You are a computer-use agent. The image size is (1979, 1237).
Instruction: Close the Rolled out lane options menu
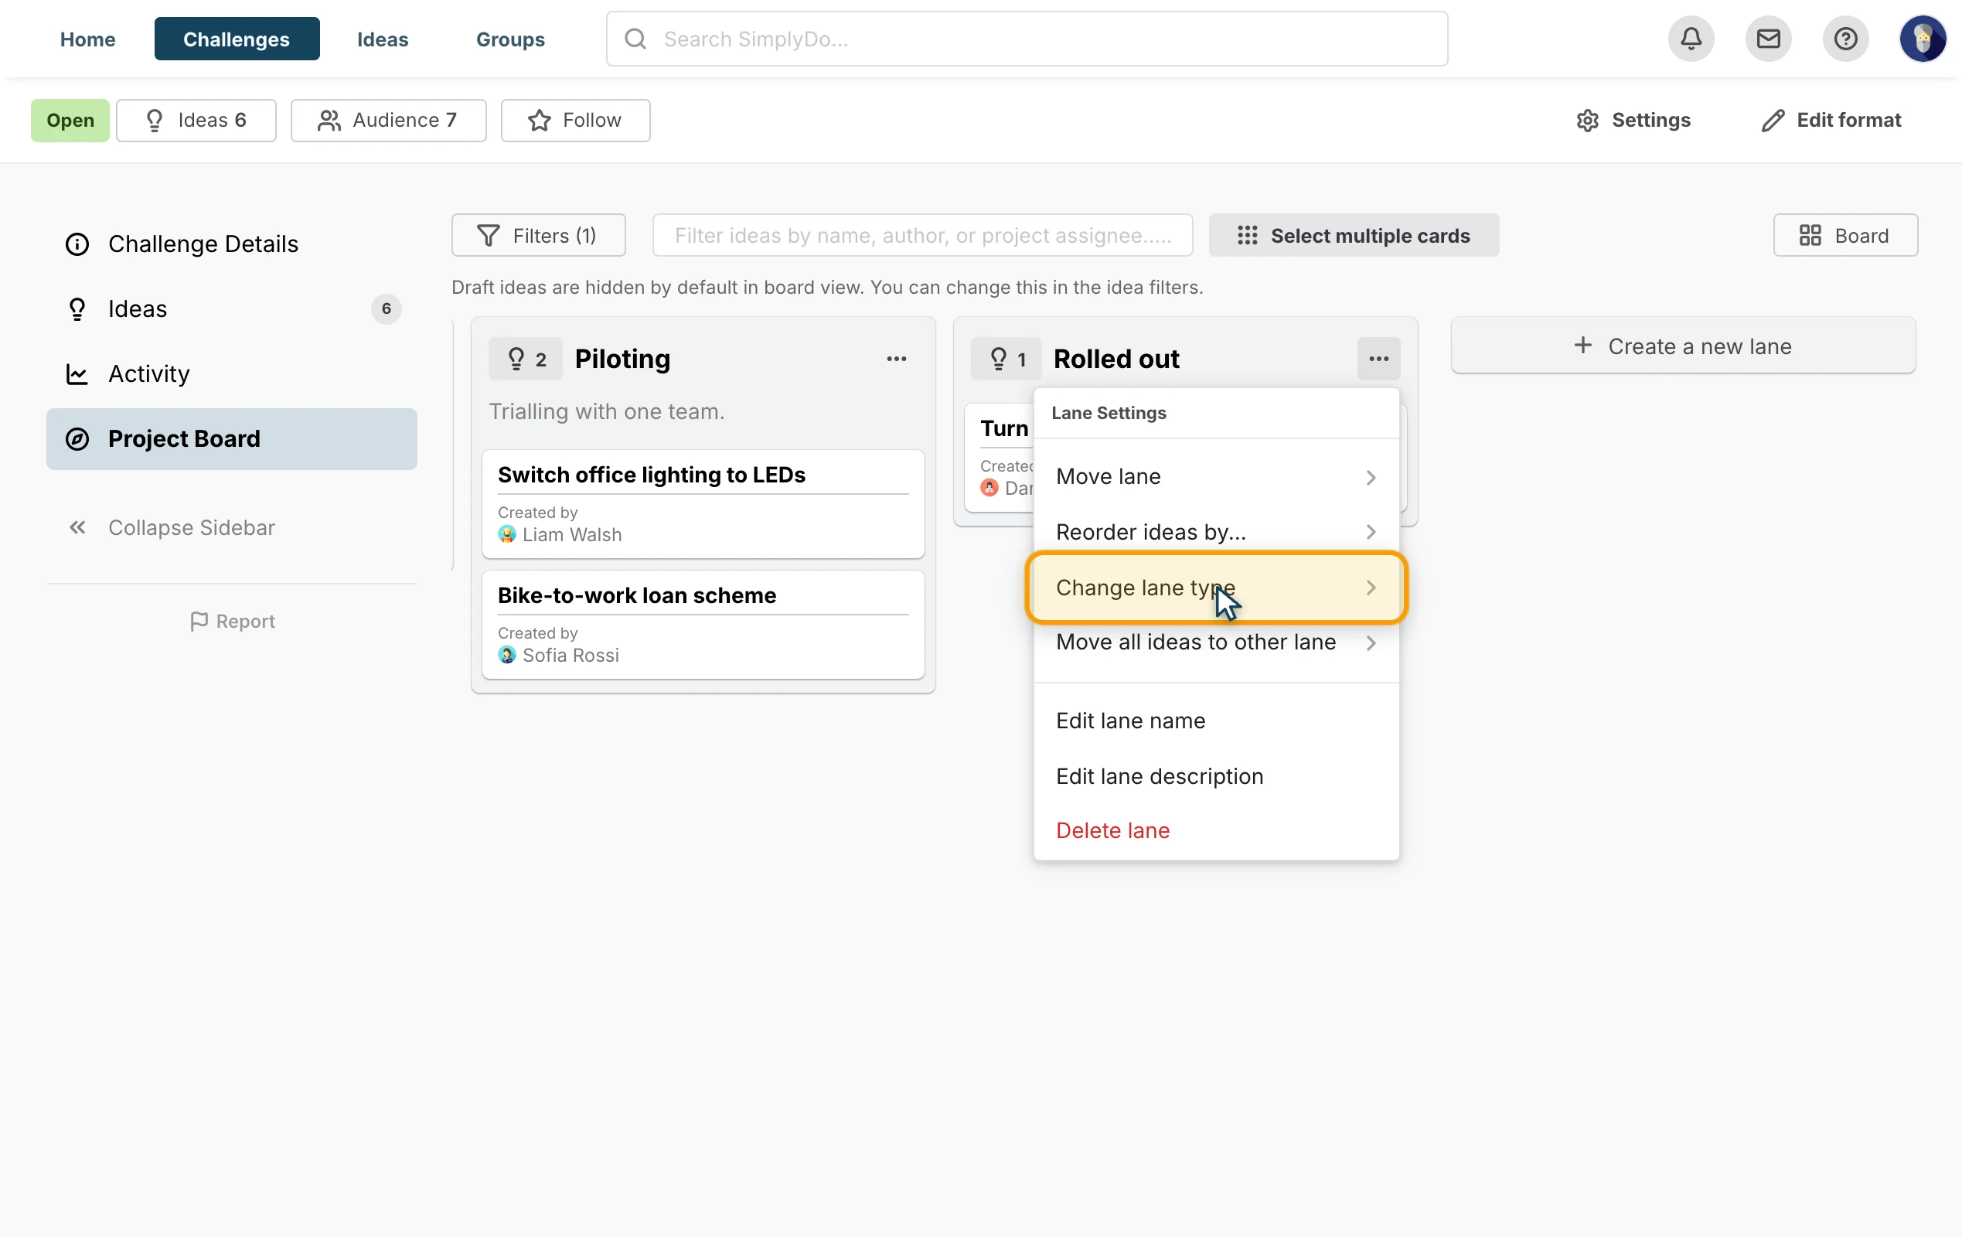point(1379,358)
